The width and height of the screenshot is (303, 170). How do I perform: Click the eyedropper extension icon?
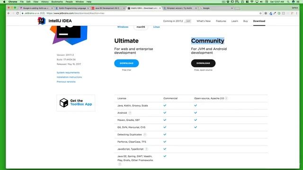pos(275,13)
